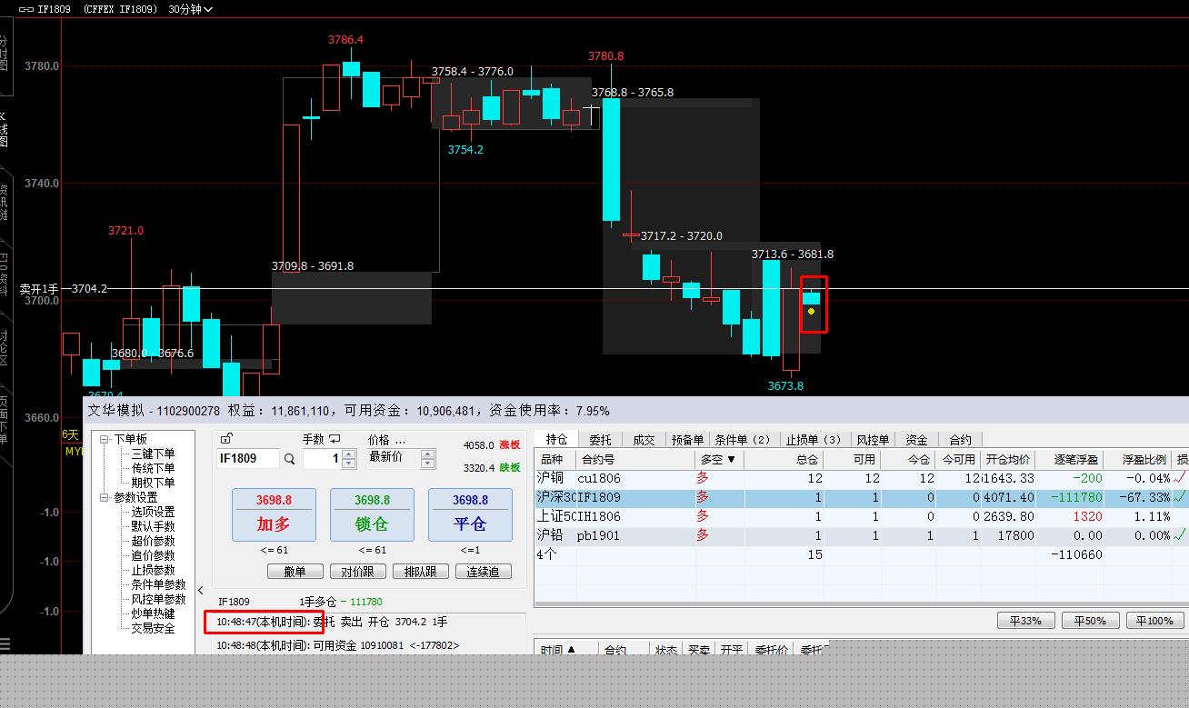
Task: Click the ellipsis next to 价格 label
Action: [400, 441]
